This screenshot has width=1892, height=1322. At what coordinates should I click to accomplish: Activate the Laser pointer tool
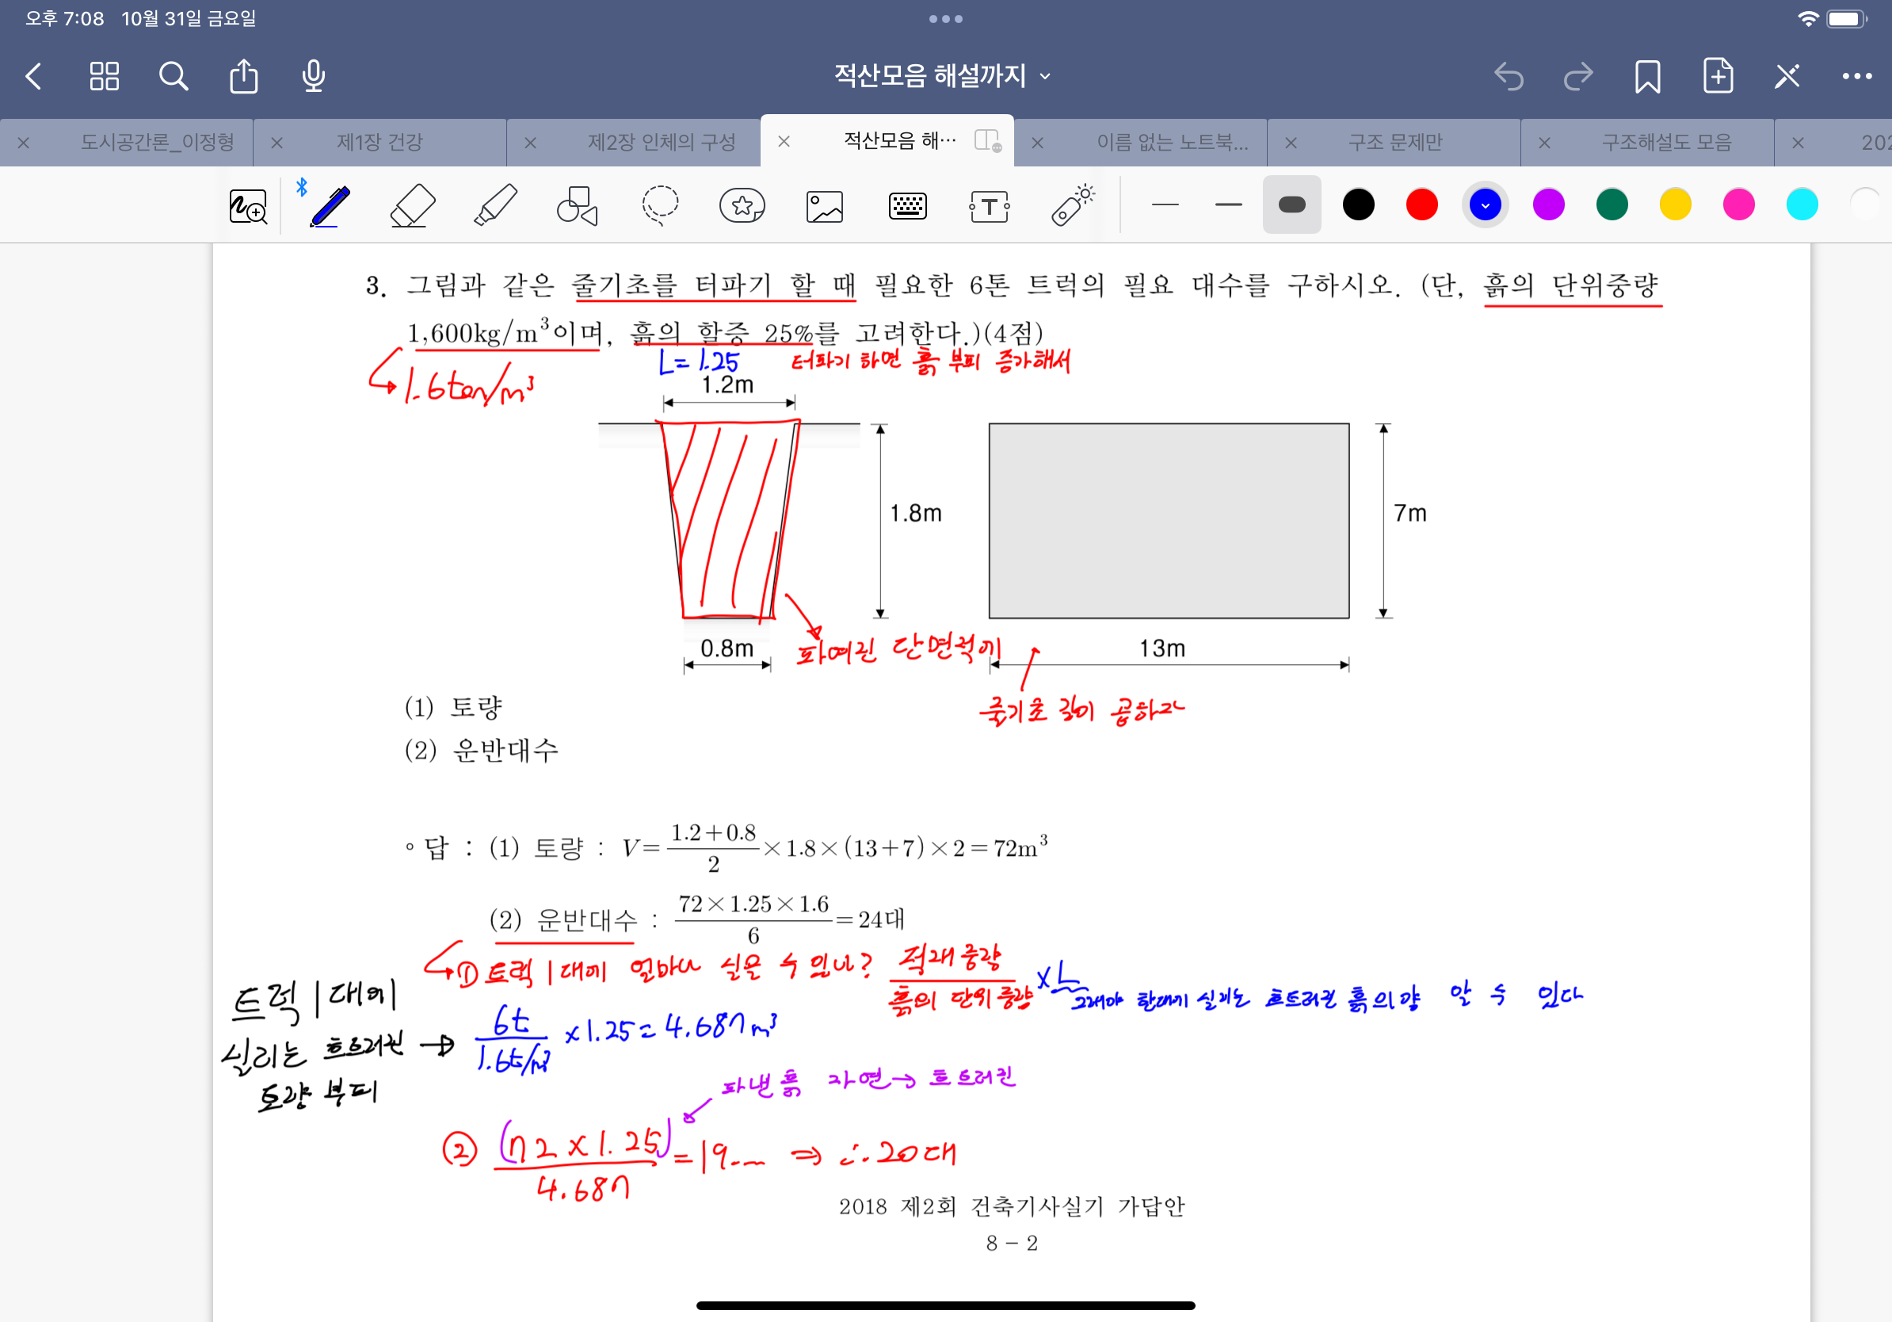(x=1072, y=205)
